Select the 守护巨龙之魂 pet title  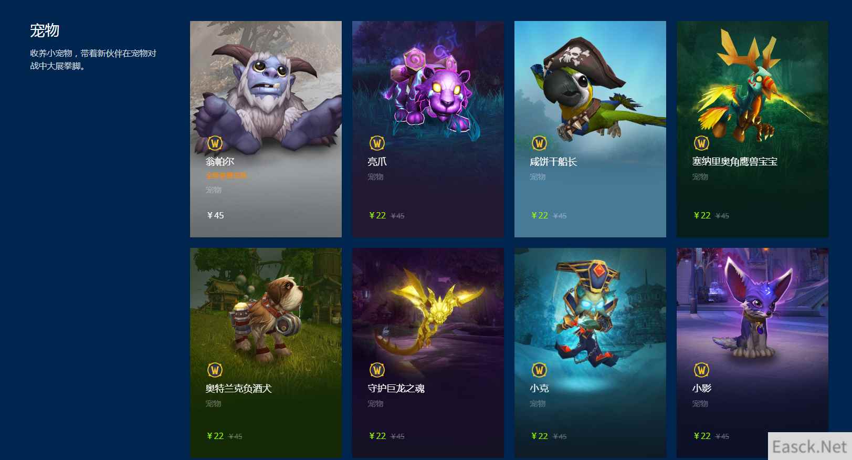(396, 389)
